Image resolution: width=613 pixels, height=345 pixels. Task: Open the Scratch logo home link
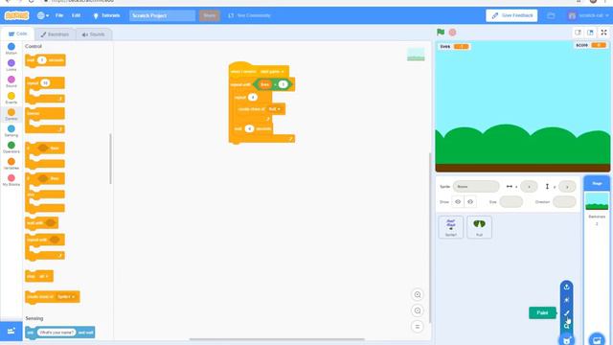[x=16, y=15]
